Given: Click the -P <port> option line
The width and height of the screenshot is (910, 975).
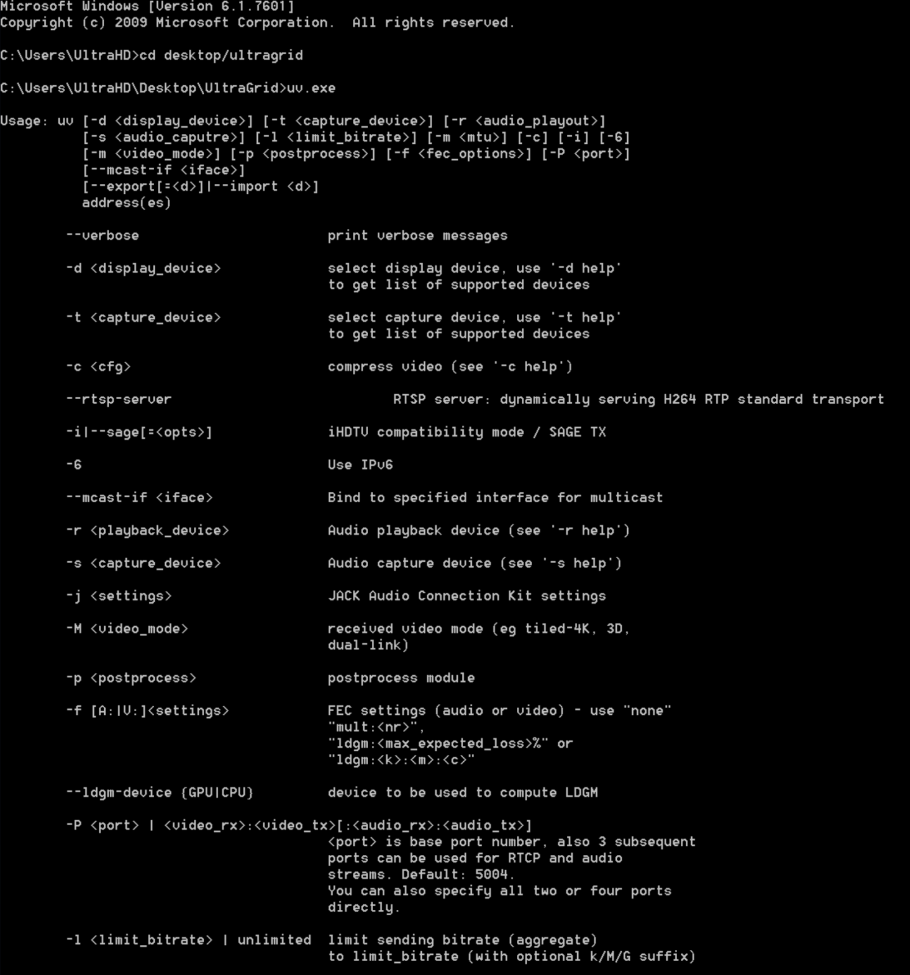Looking at the screenshot, I should coord(299,826).
